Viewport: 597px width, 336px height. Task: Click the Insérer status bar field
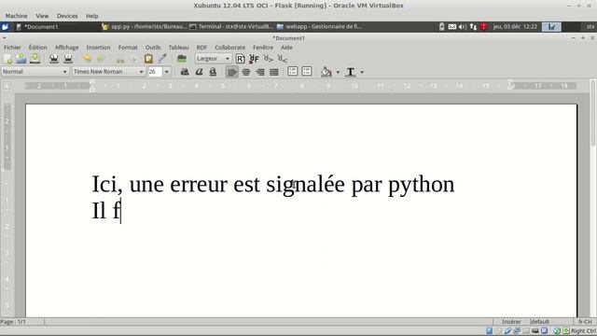(511, 322)
